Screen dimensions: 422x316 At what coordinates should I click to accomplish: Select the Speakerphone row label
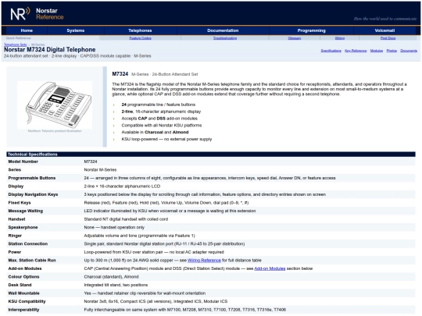pyautogui.click(x=23, y=228)
